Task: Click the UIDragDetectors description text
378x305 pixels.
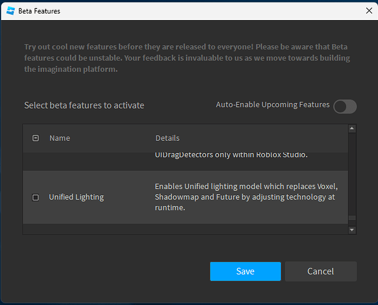Action: pyautogui.click(x=231, y=155)
